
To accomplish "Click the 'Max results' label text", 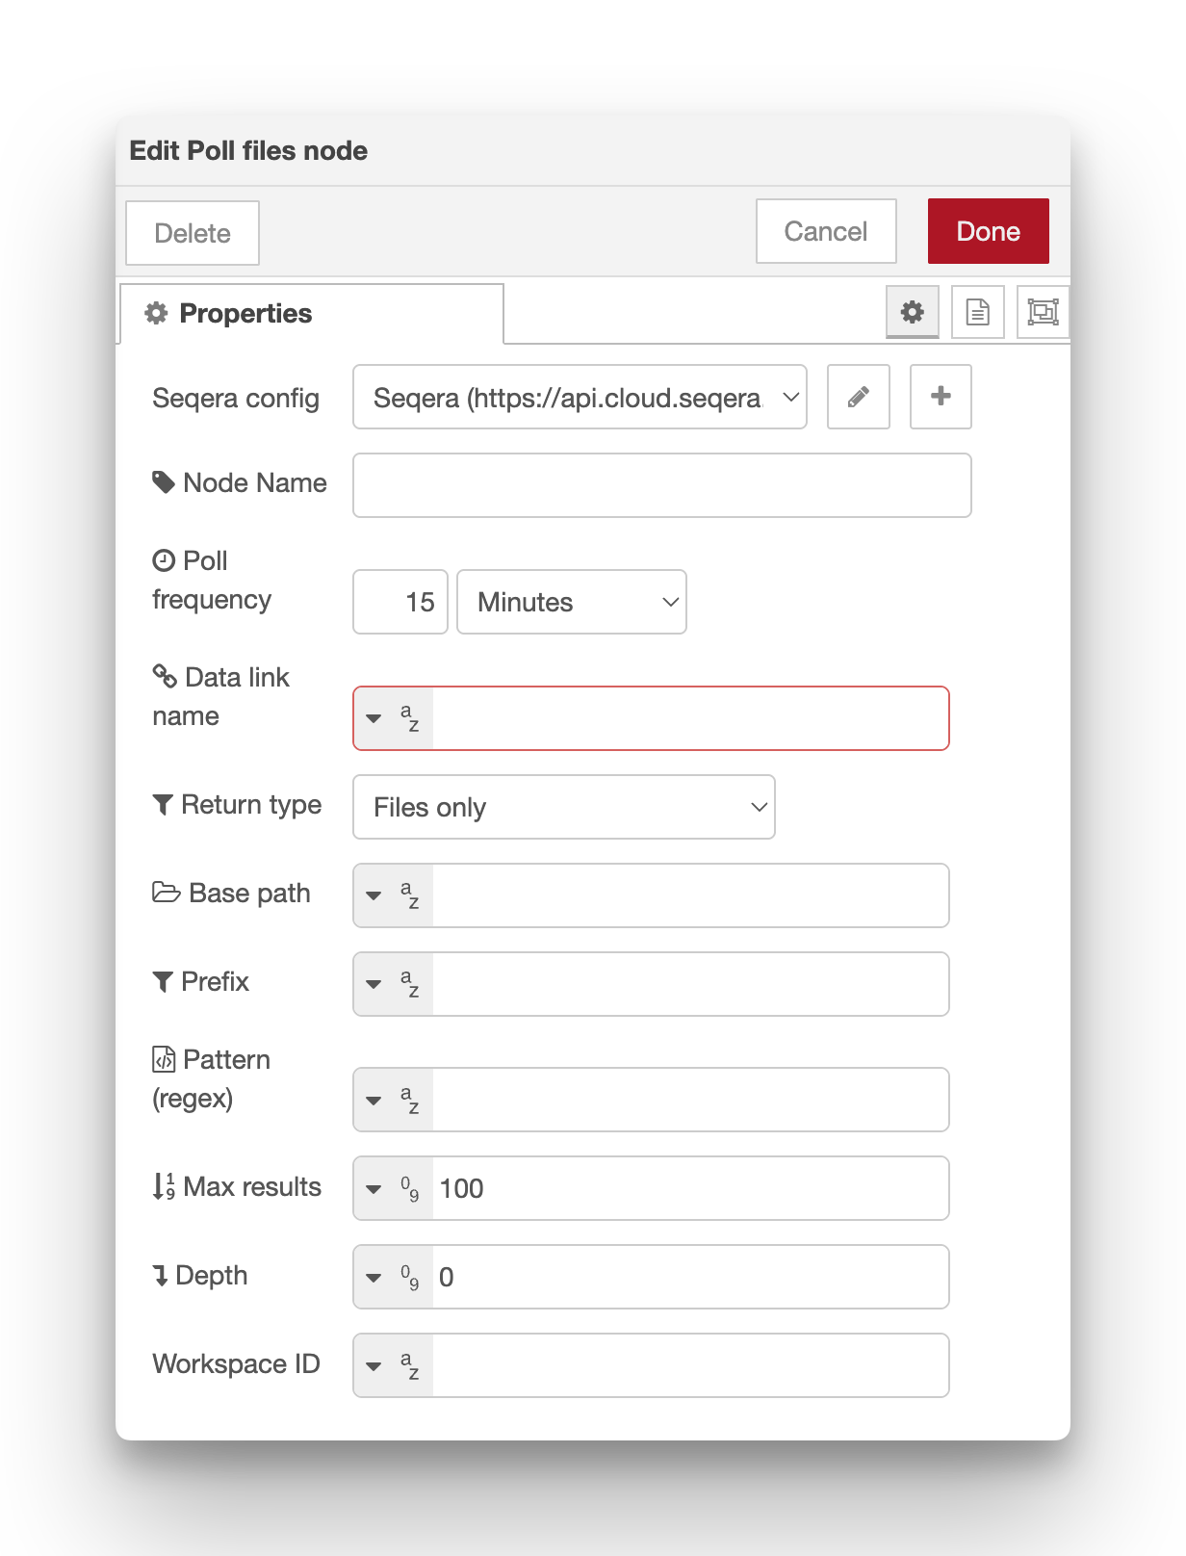I will click(x=252, y=1186).
